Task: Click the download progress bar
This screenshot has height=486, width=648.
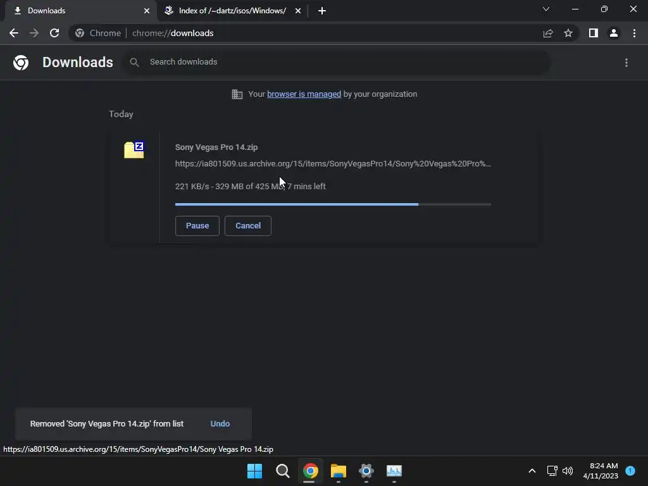Action: (x=333, y=204)
